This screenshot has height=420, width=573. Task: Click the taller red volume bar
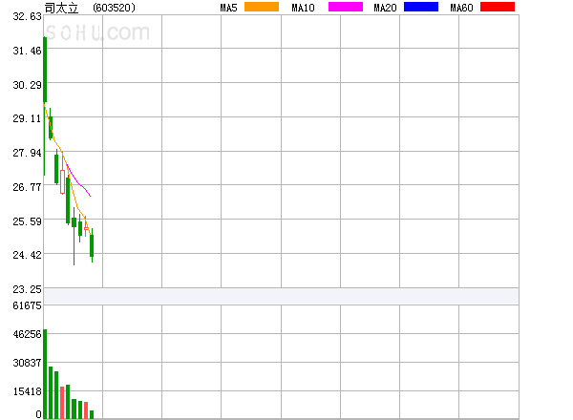(62, 403)
